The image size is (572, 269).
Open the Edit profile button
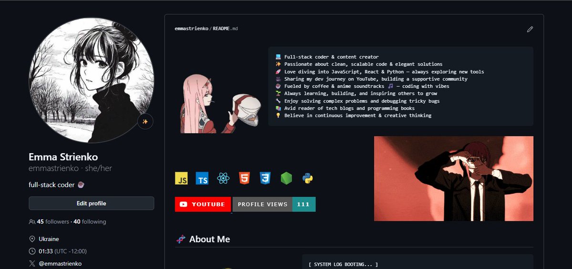pos(92,203)
